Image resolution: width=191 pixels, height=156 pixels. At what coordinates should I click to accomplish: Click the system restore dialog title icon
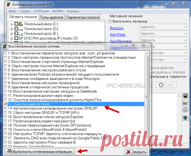click(5, 46)
